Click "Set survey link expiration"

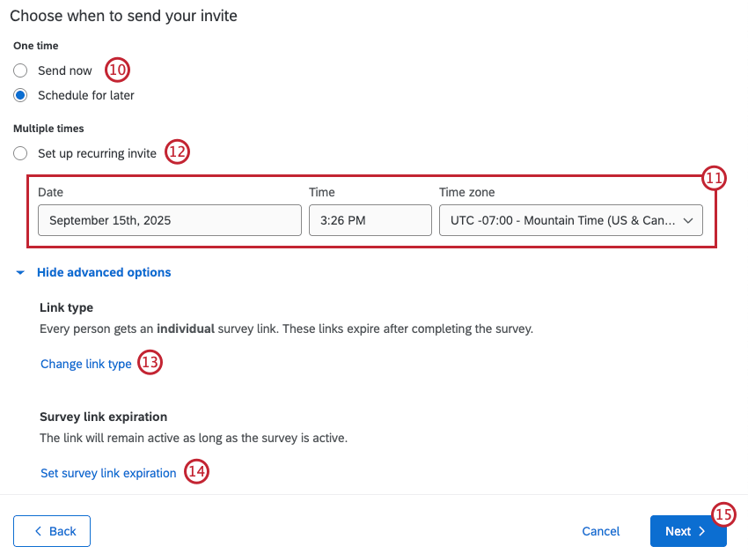pos(107,473)
